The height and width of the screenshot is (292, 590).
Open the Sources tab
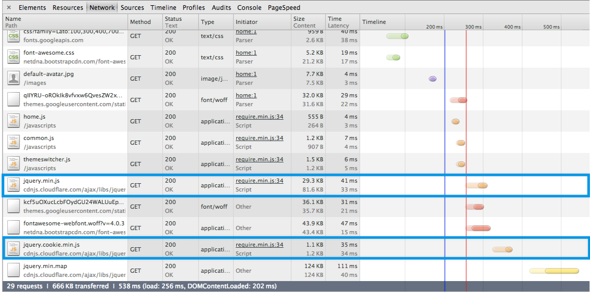(x=133, y=7)
